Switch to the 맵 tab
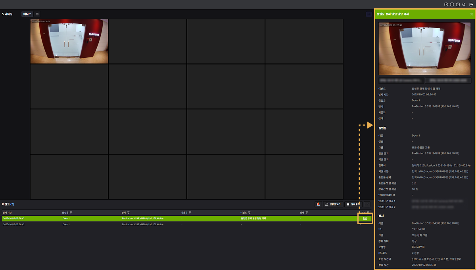 click(x=37, y=14)
